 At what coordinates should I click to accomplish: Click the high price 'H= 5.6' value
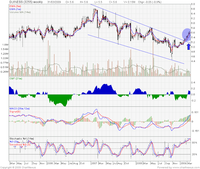84,2
